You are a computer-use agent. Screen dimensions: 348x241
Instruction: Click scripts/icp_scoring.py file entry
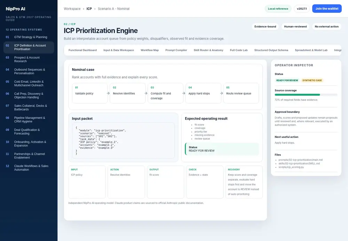pyautogui.click(x=291, y=167)
